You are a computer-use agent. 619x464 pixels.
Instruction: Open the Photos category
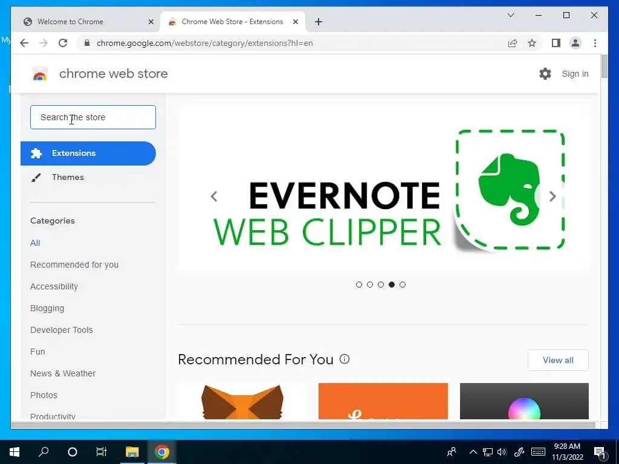(x=44, y=395)
